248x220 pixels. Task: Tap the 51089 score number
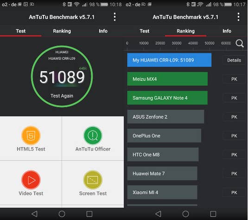tap(62, 77)
